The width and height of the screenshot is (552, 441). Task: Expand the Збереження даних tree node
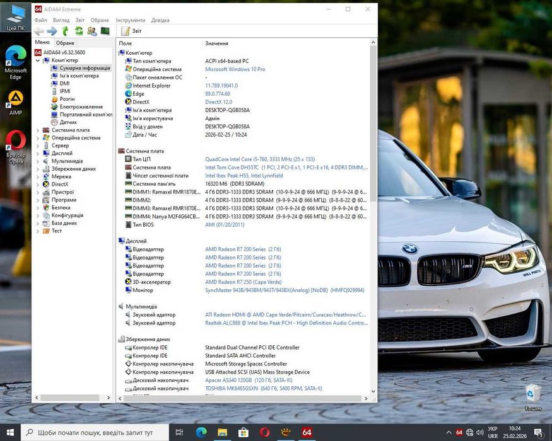click(38, 169)
